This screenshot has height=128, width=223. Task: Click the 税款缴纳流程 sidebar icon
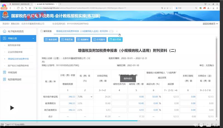(x=4, y=79)
